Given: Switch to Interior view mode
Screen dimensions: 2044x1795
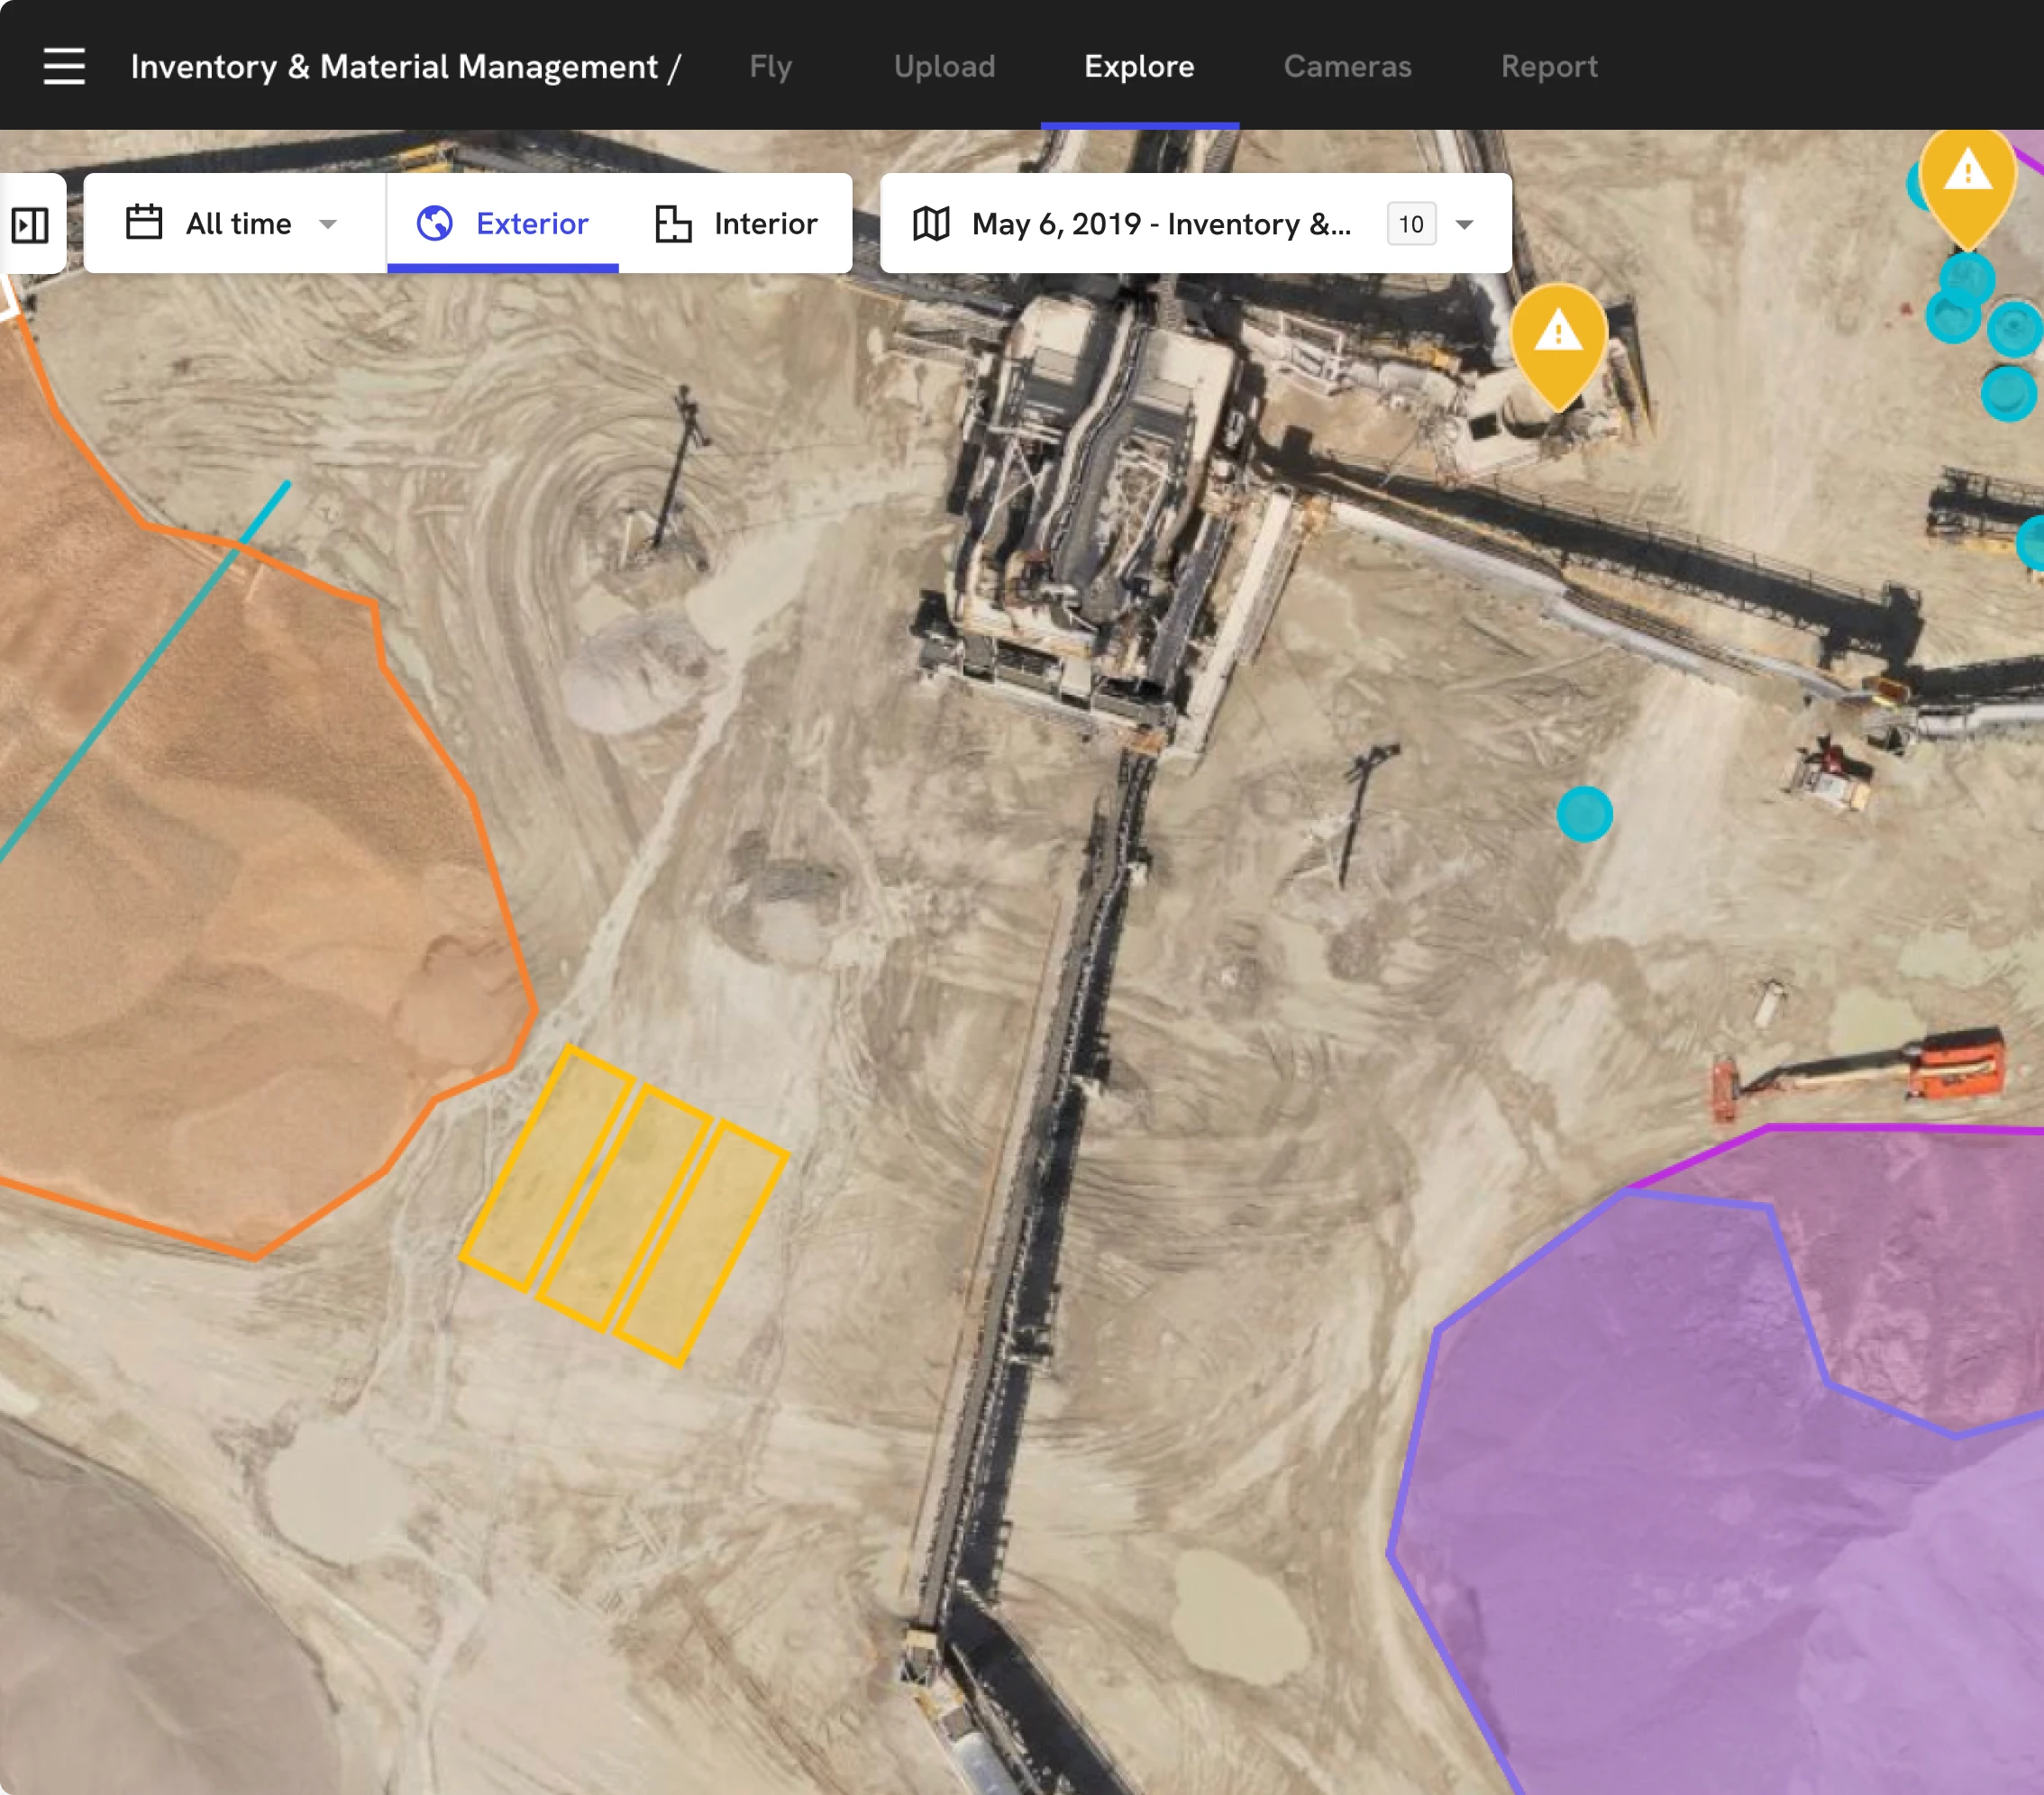Looking at the screenshot, I should click(x=765, y=223).
